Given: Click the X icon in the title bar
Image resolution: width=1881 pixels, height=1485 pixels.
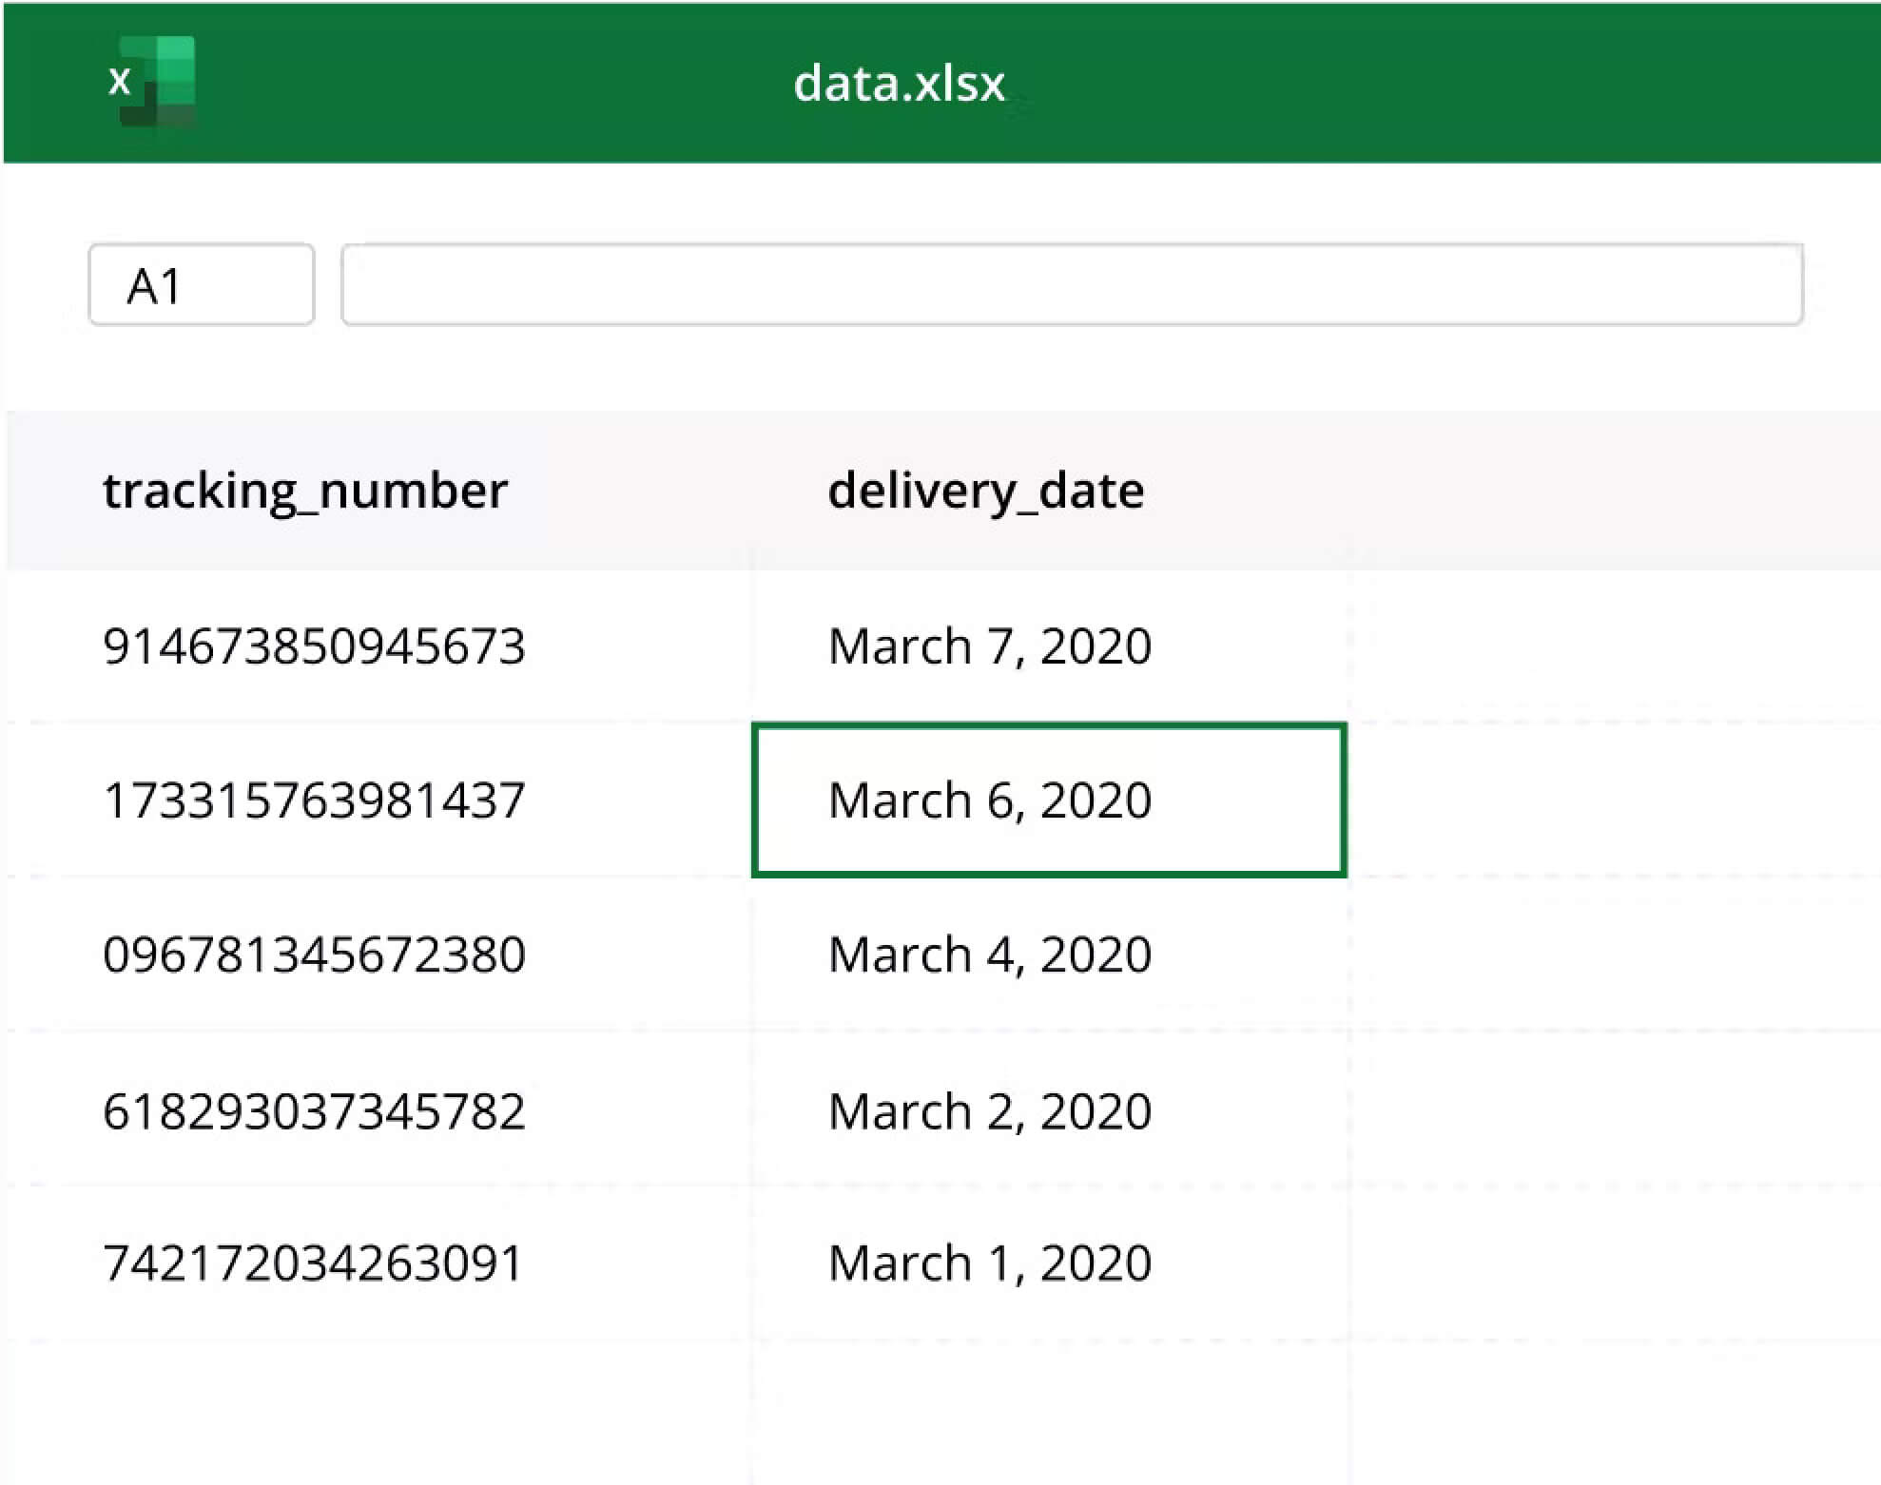Looking at the screenshot, I should click(x=120, y=81).
